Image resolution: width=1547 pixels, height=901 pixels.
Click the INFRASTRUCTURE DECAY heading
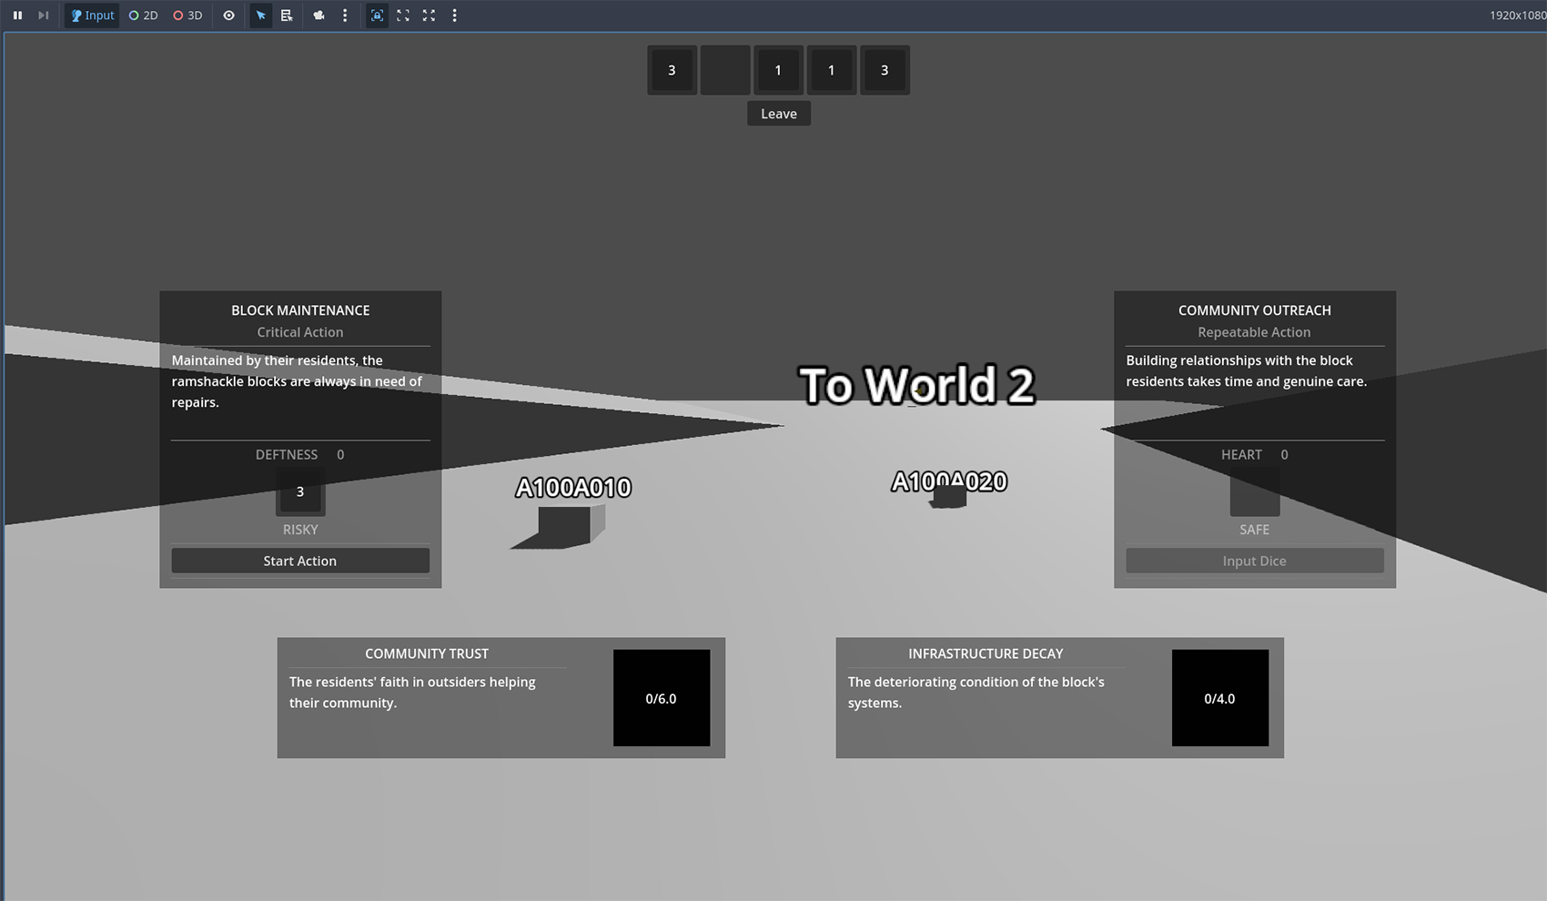[x=986, y=653]
